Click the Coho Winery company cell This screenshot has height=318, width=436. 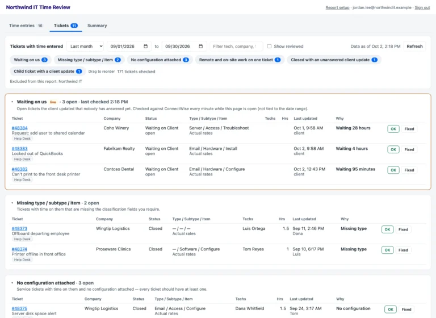point(116,128)
